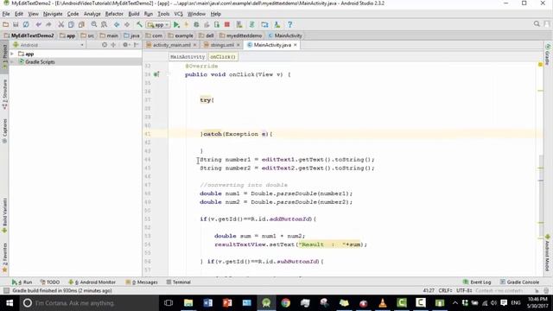Open Project Structure from the toolbar icon
Viewport: 553px width, 311px height.
[264, 24]
